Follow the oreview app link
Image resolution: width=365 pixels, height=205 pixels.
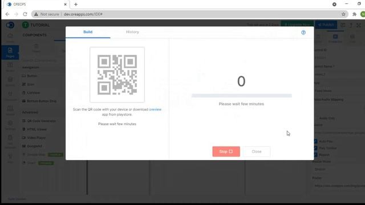click(x=155, y=109)
